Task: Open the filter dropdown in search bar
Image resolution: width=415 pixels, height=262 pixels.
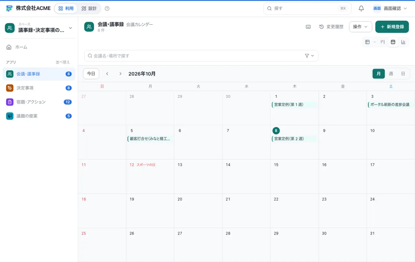Action: click(x=310, y=56)
